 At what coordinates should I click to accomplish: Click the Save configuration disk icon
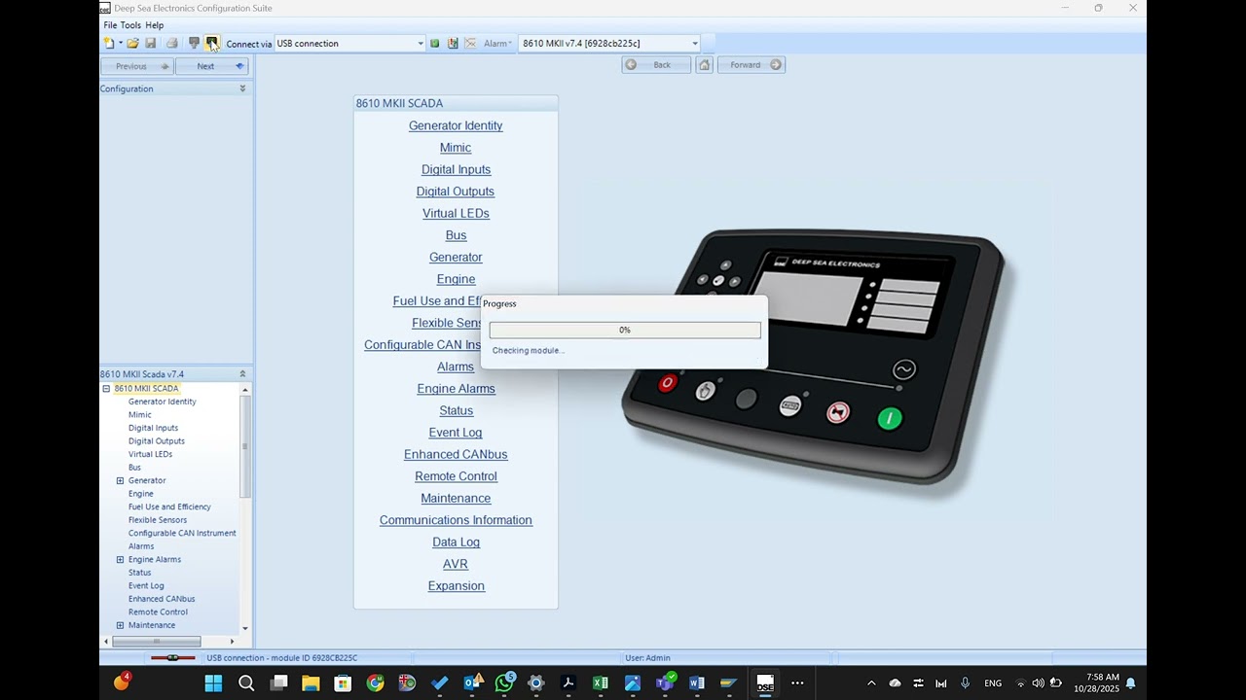point(151,43)
